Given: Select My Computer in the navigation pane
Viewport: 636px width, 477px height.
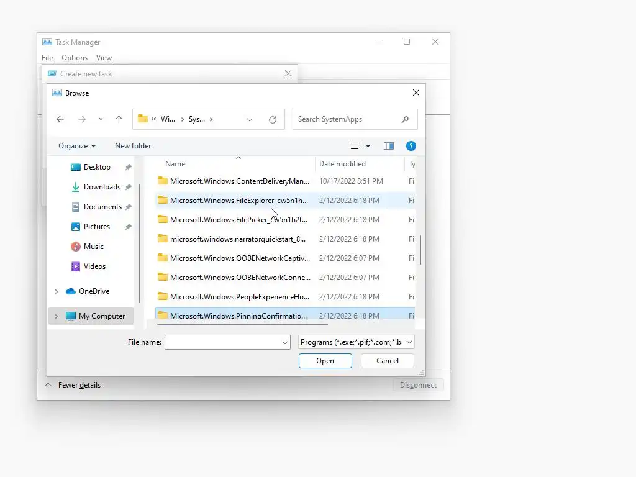Looking at the screenshot, I should tap(102, 316).
